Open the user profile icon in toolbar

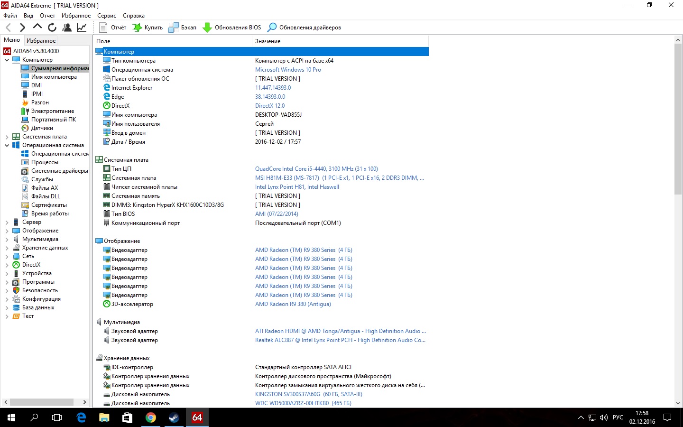(x=67, y=28)
